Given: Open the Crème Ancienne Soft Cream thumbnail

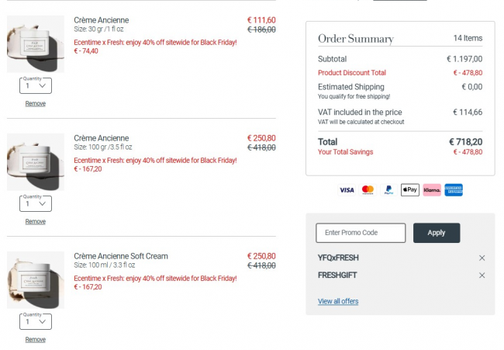Looking at the screenshot, I should [x=36, y=280].
